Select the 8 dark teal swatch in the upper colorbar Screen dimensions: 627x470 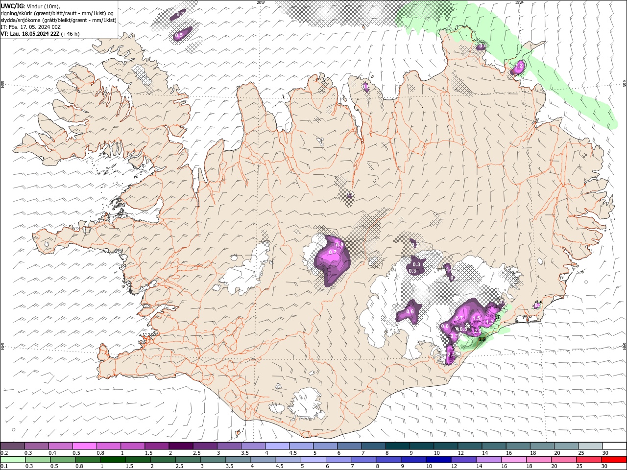(397, 446)
